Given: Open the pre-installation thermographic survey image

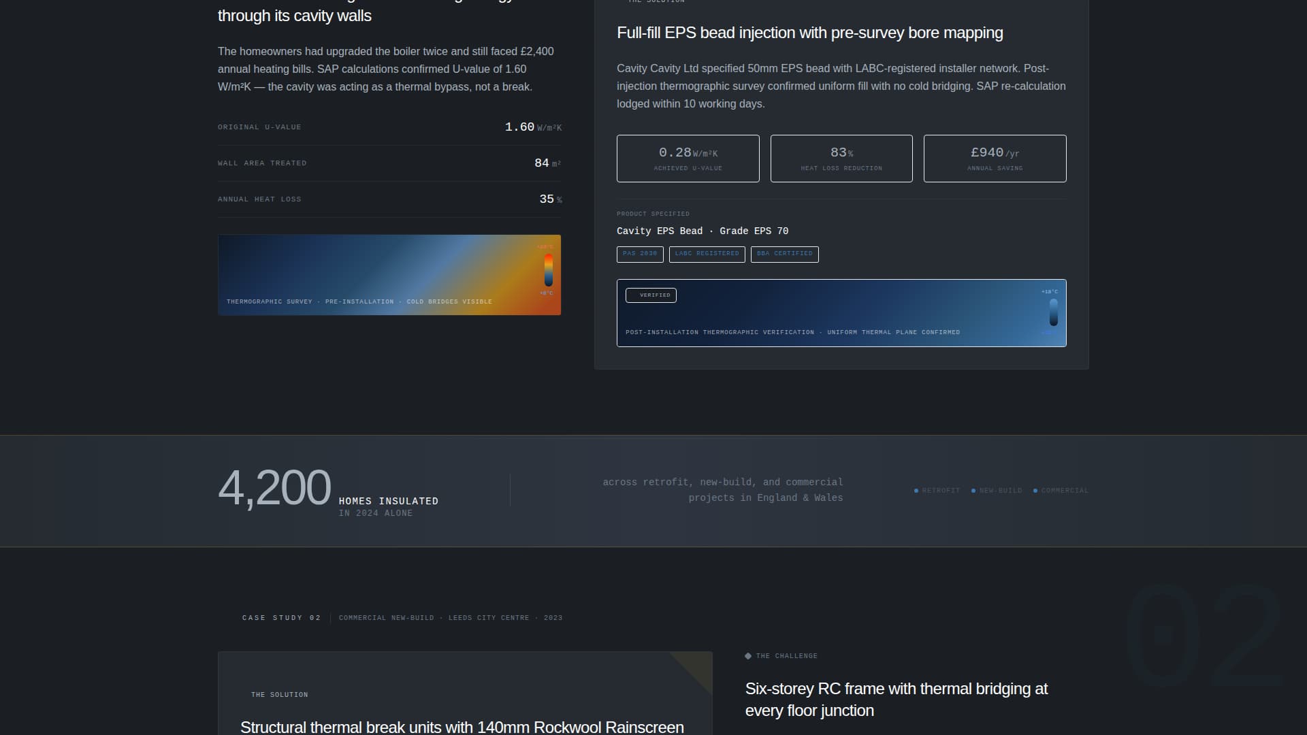Looking at the screenshot, I should tap(389, 275).
